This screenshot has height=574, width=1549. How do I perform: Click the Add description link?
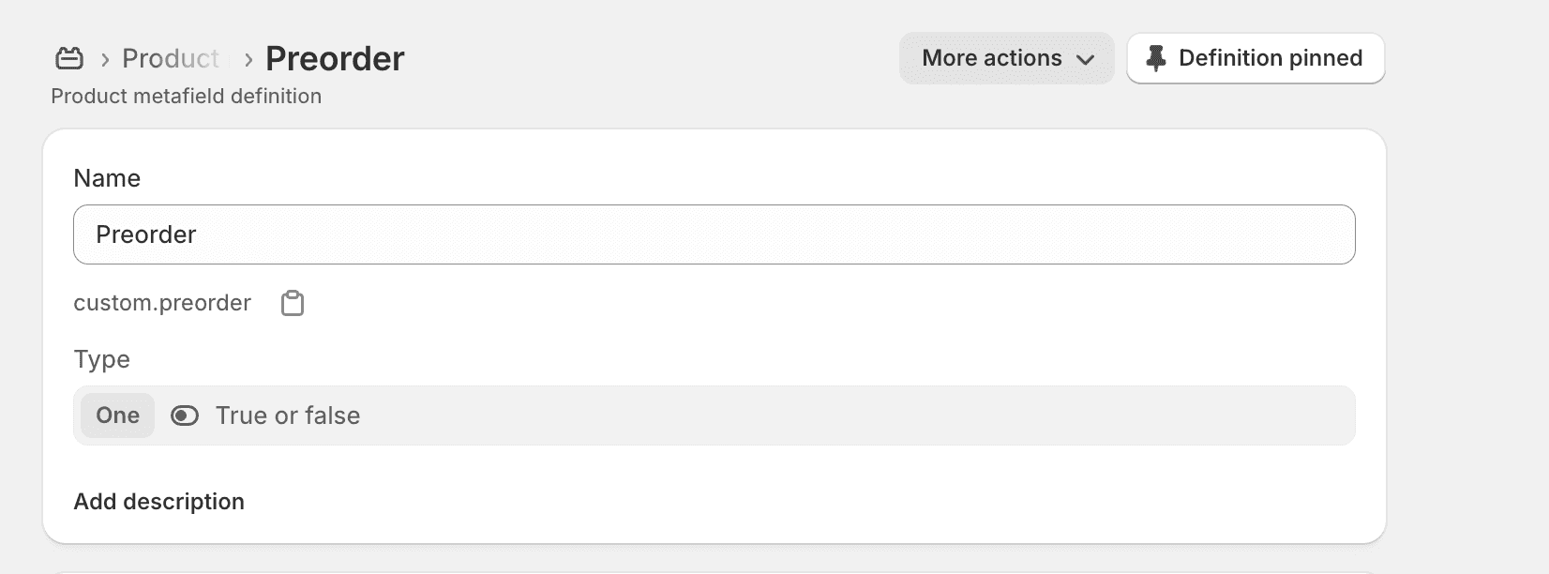point(159,502)
